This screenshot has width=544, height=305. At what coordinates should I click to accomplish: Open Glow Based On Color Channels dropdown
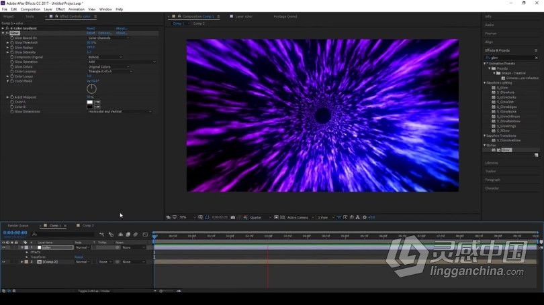[109, 38]
